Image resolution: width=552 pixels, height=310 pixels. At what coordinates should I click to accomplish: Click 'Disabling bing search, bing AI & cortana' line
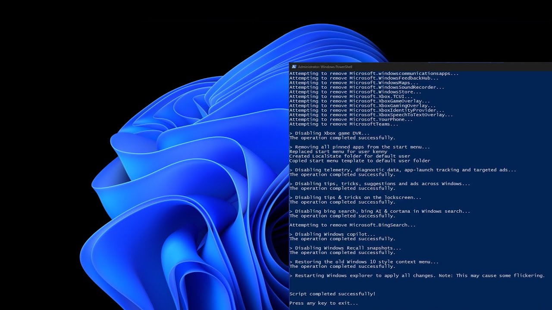(380, 211)
